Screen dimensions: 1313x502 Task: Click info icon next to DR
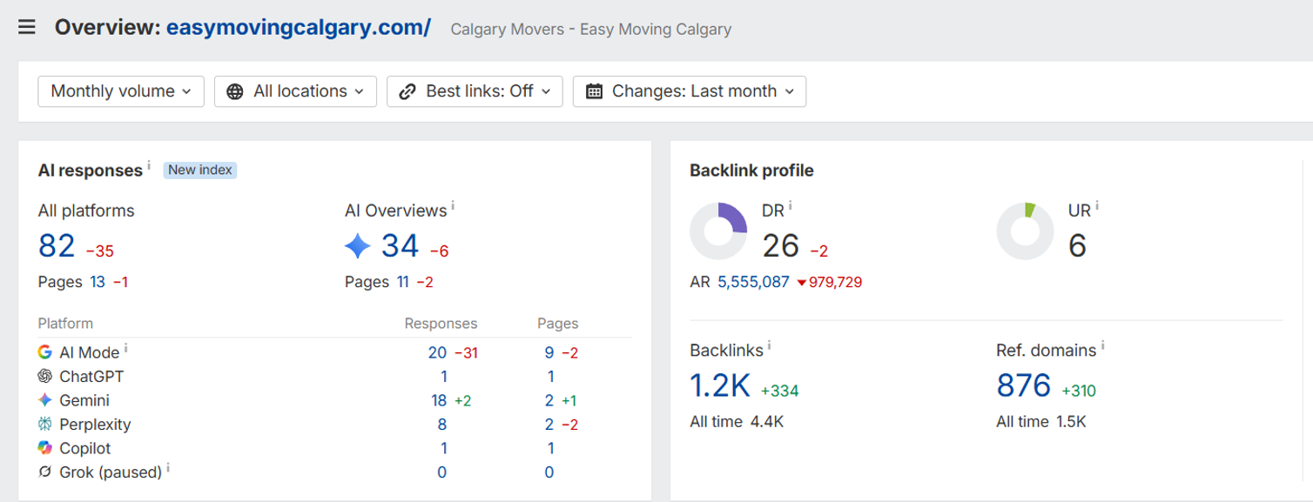pos(790,205)
